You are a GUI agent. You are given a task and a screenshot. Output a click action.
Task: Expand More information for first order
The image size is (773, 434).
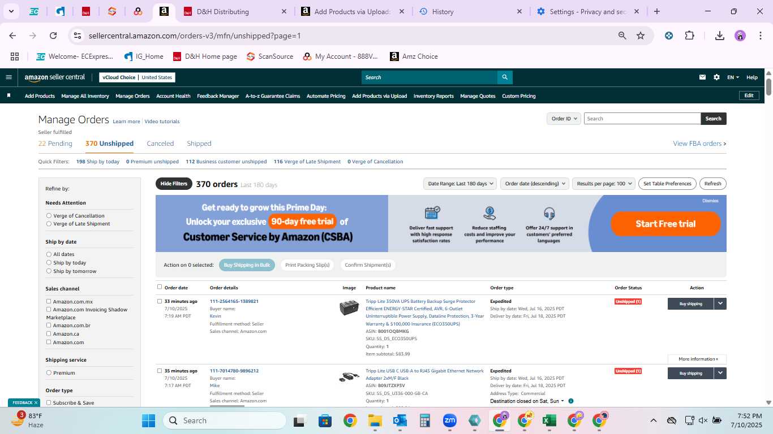pyautogui.click(x=697, y=359)
